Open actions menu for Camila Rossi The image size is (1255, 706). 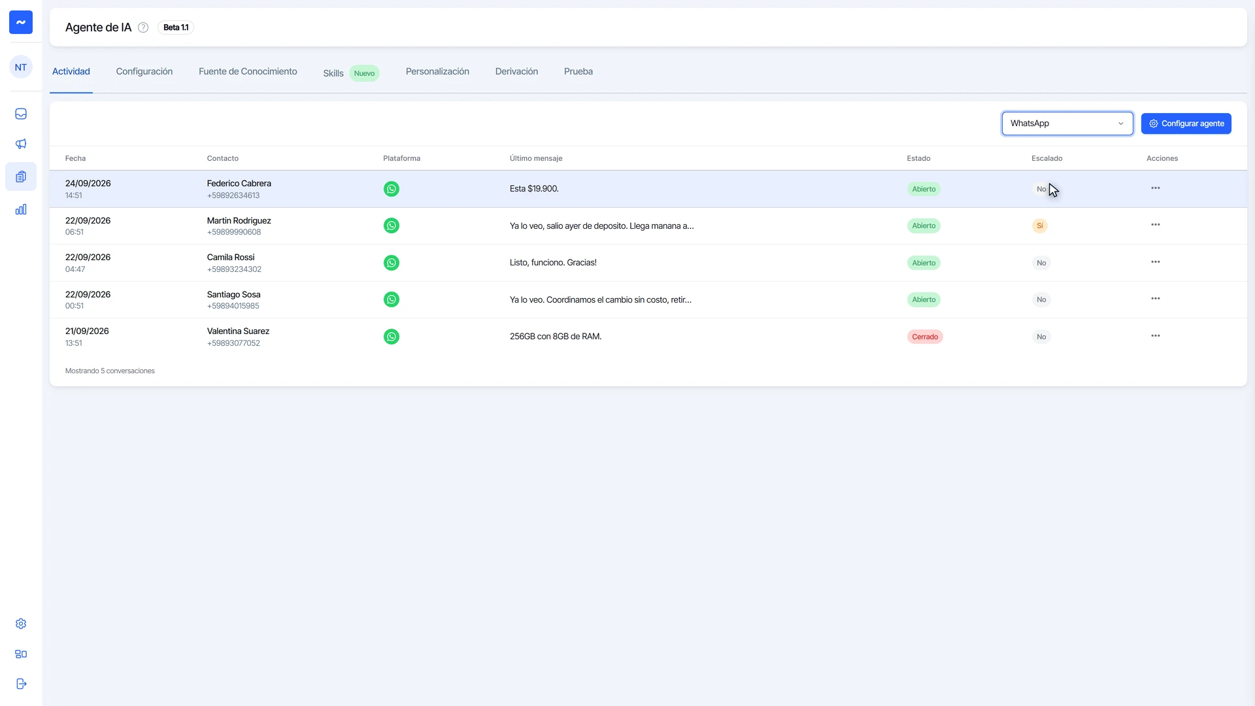1156,262
